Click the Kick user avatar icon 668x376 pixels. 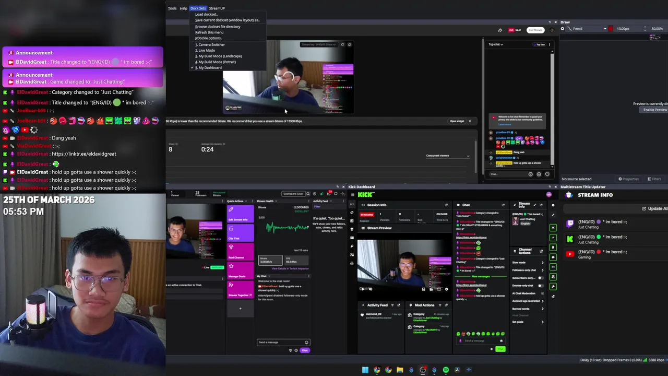(548, 195)
